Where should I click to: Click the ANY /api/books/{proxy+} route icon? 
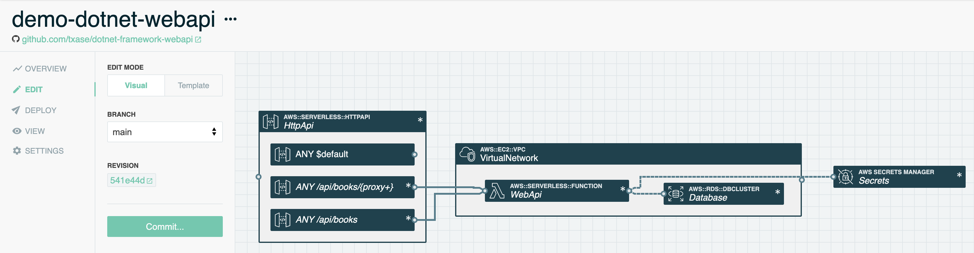[282, 187]
